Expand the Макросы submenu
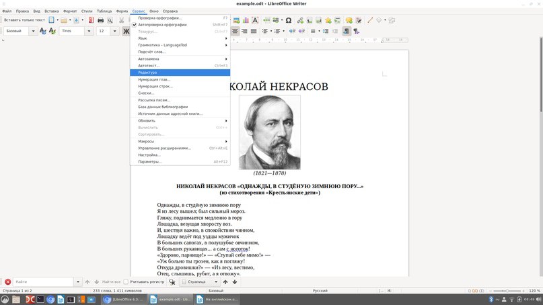 point(180,141)
